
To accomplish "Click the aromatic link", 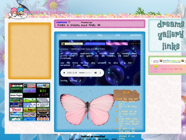I will tap(64, 49).
